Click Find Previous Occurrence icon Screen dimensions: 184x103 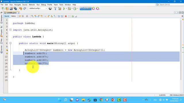(x=35, y=16)
